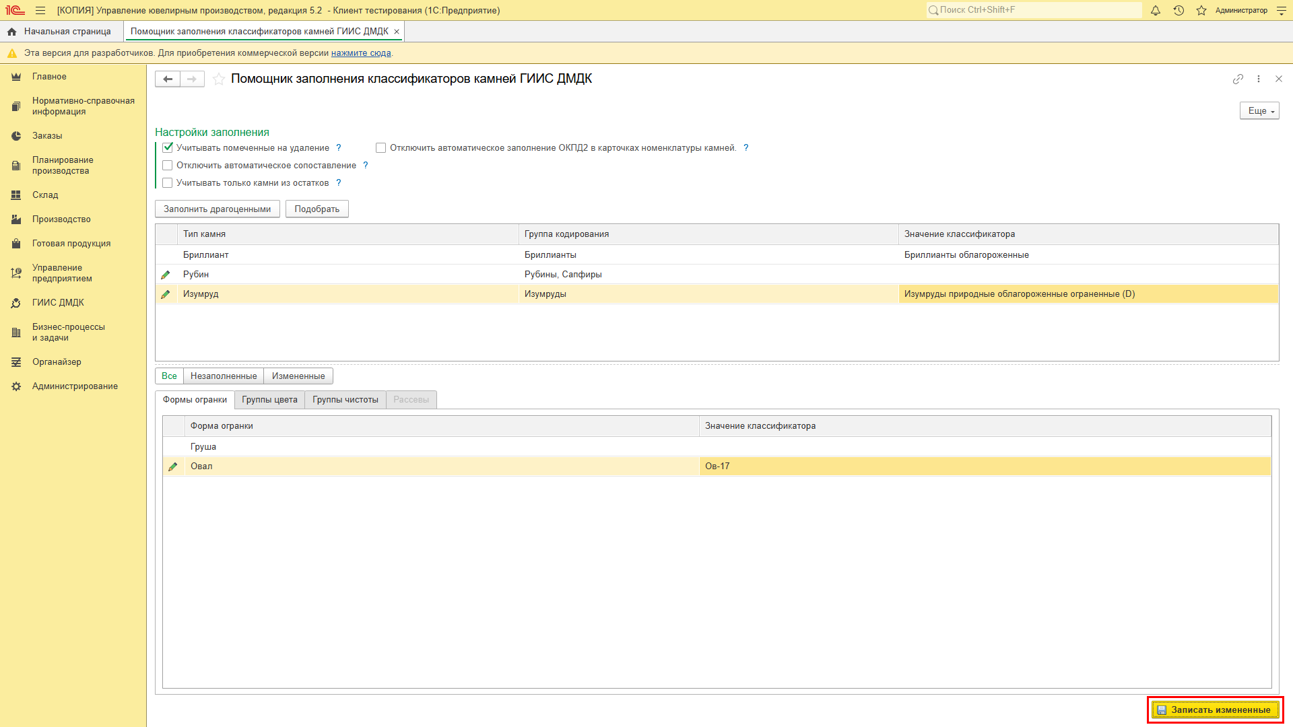Expand the Еще dropdown menu

[1259, 111]
